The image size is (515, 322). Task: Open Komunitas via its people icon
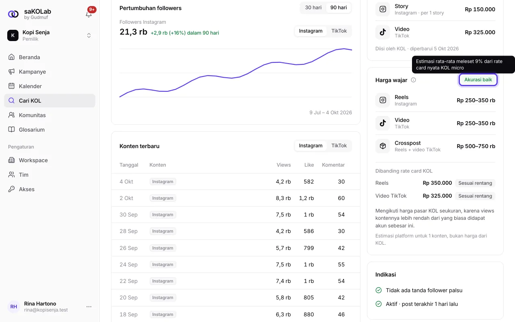11,115
